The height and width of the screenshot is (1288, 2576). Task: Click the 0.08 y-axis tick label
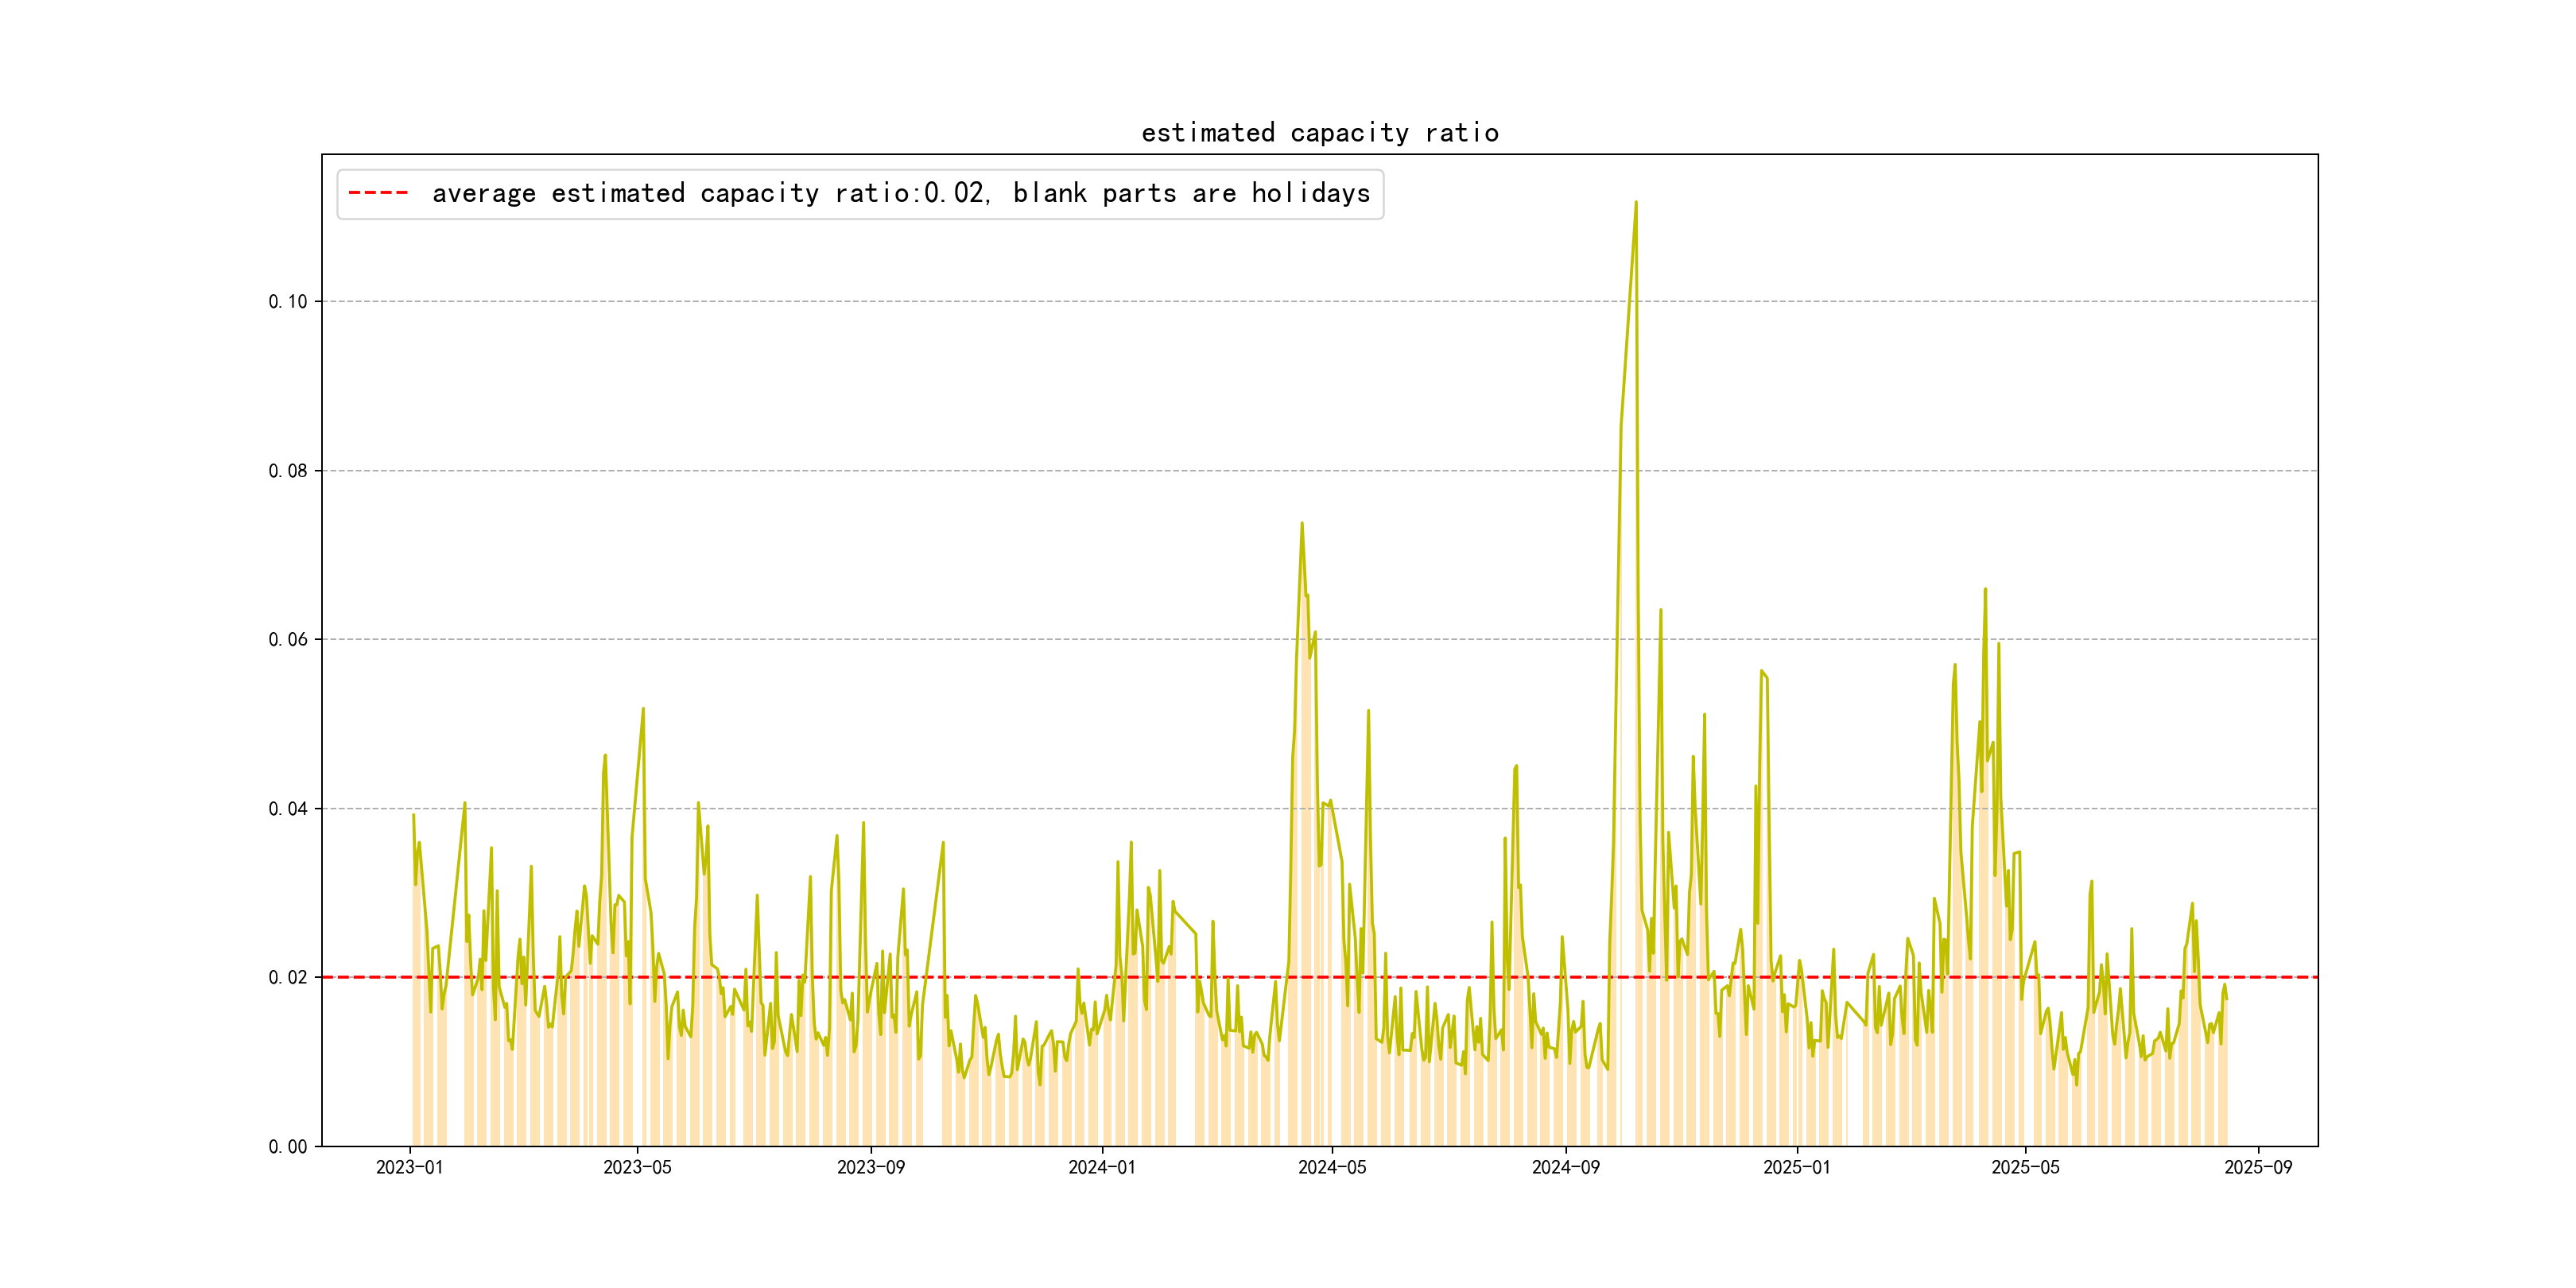(x=288, y=471)
